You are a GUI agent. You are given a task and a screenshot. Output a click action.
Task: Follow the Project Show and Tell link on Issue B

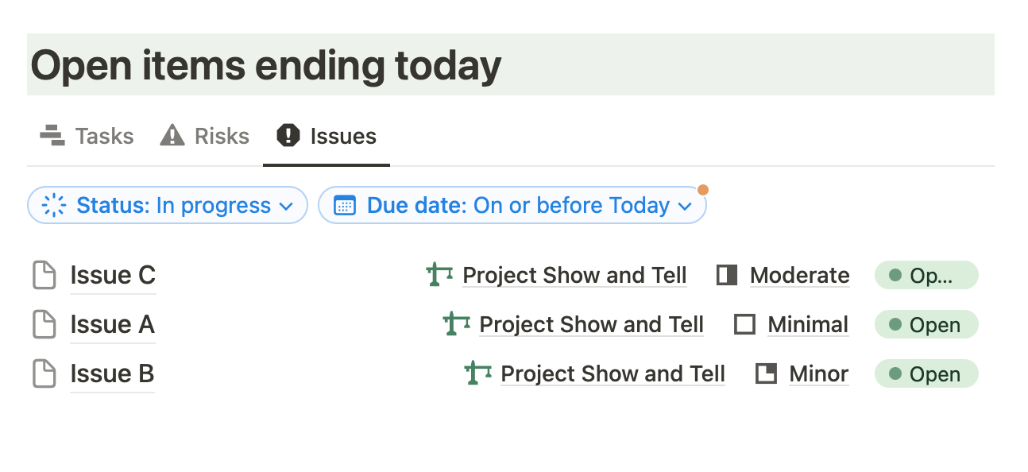click(x=613, y=373)
